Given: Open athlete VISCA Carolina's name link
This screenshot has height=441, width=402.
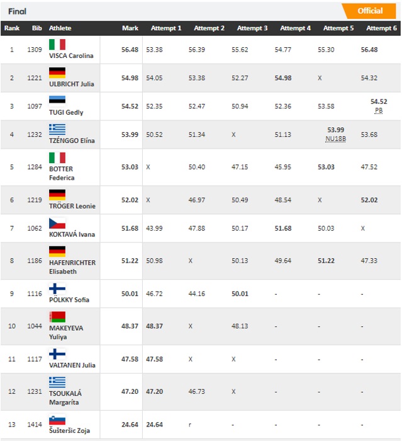Looking at the screenshot, I should (x=71, y=55).
